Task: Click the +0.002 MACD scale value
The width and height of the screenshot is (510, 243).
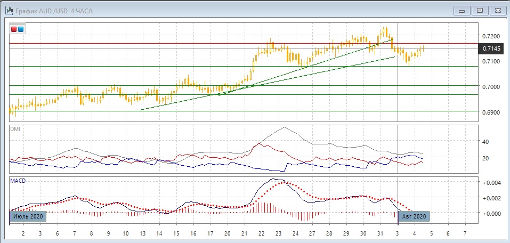Action: [x=491, y=198]
